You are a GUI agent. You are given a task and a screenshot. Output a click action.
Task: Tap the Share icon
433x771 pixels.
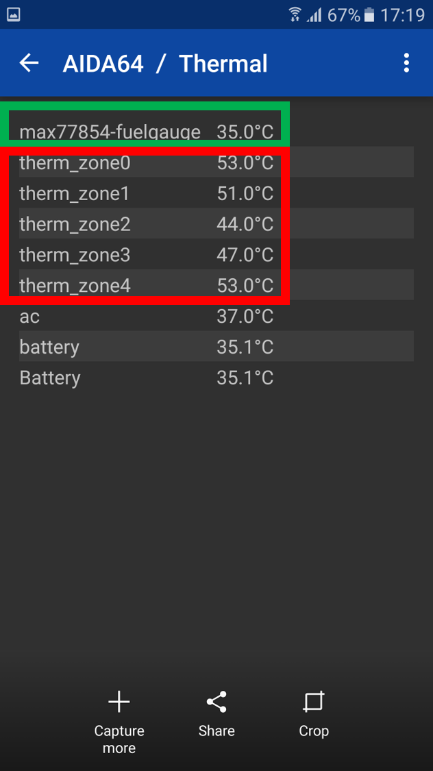point(216,702)
